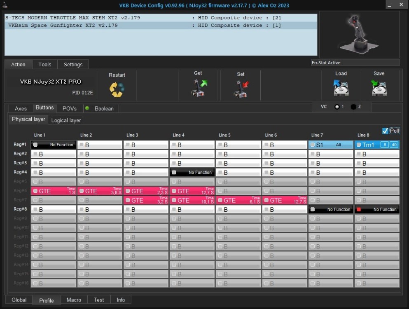
Task: Click Reg#7 Line 6 GTE 12,7 S cell
Action: click(284, 200)
